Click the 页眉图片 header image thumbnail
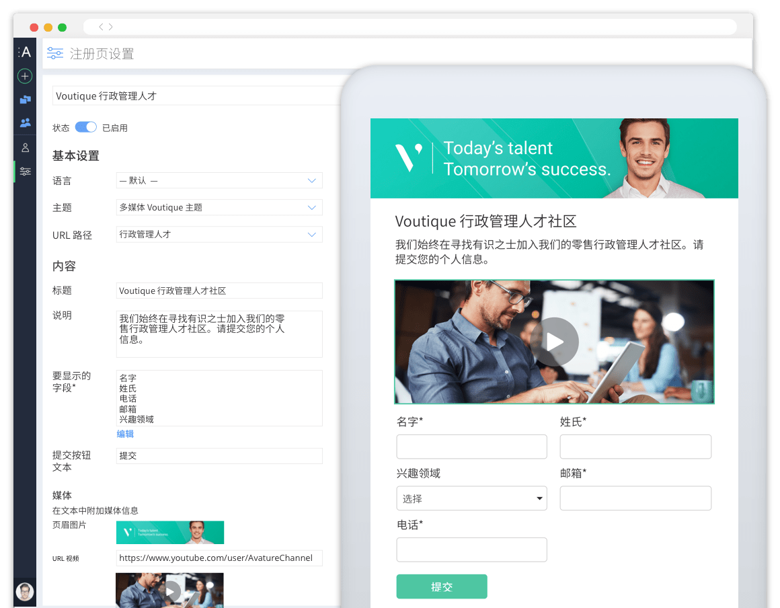Viewport: 780px width, 608px height. tap(170, 533)
